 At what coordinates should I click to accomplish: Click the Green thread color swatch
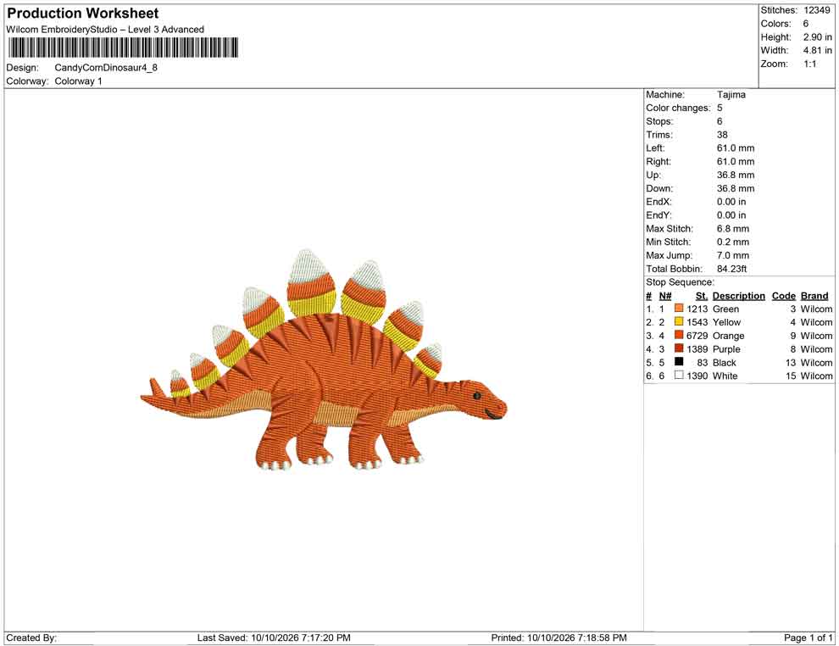click(x=679, y=309)
